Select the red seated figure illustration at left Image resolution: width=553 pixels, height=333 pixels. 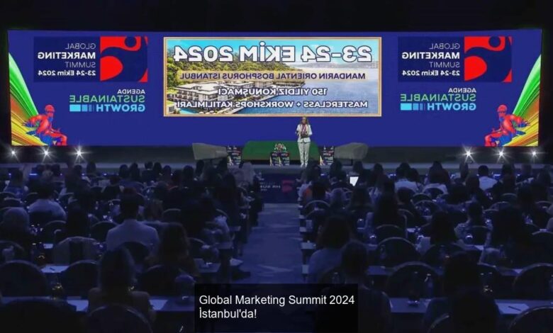click(x=45, y=125)
